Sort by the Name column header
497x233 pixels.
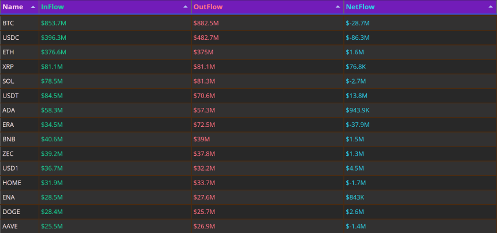coord(20,7)
